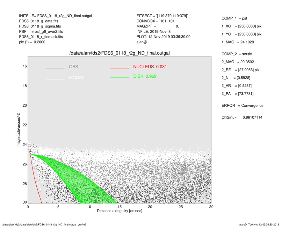This screenshot has height=226, width=282.
Task: Click y-axis tick label 16
Action: (25, 66)
